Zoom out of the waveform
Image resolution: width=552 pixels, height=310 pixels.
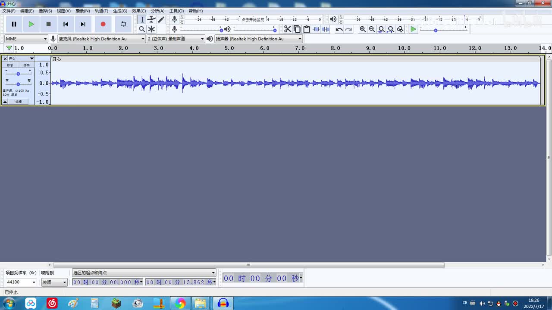pyautogui.click(x=372, y=29)
